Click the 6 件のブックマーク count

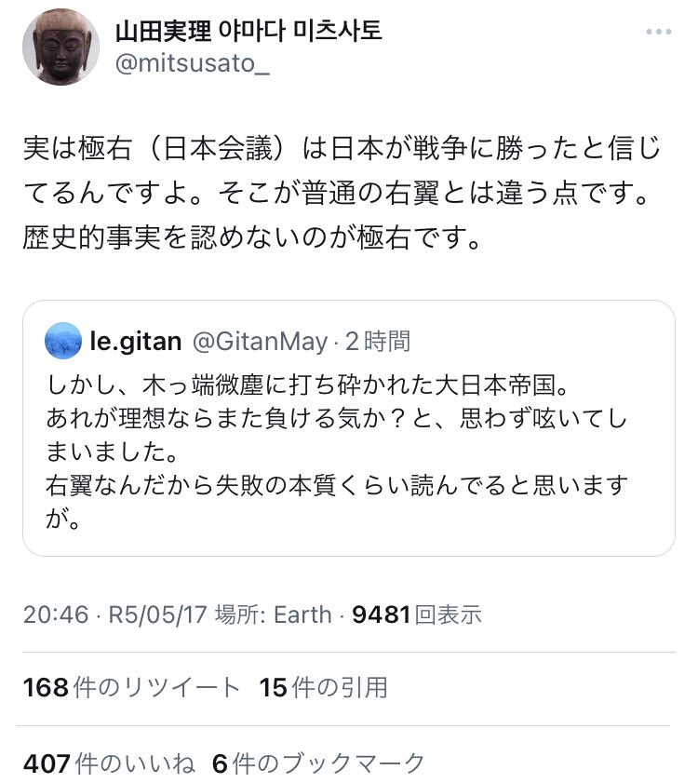click(318, 763)
